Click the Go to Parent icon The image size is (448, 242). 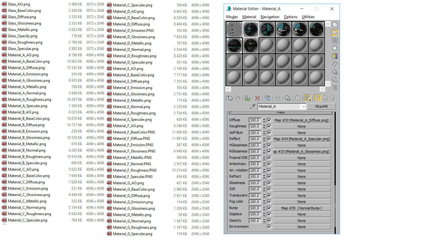tap(325, 98)
